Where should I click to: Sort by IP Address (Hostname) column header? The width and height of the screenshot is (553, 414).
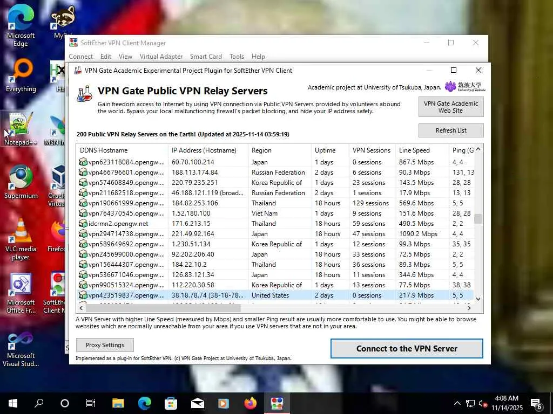point(208,150)
